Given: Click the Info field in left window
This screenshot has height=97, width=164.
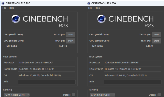Looking at the screenshot, I should point(47,82).
